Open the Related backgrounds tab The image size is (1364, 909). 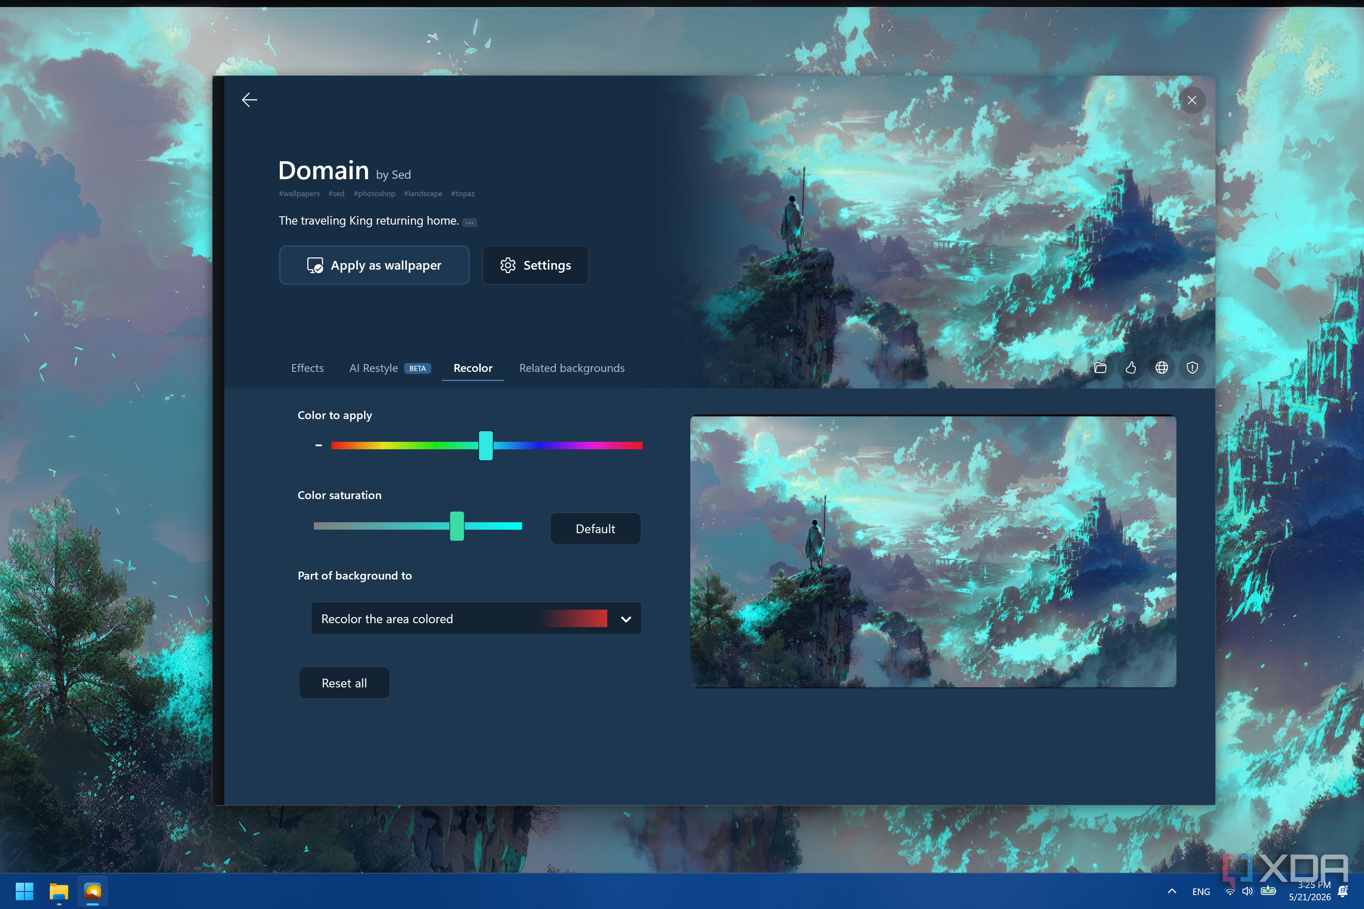(x=572, y=368)
